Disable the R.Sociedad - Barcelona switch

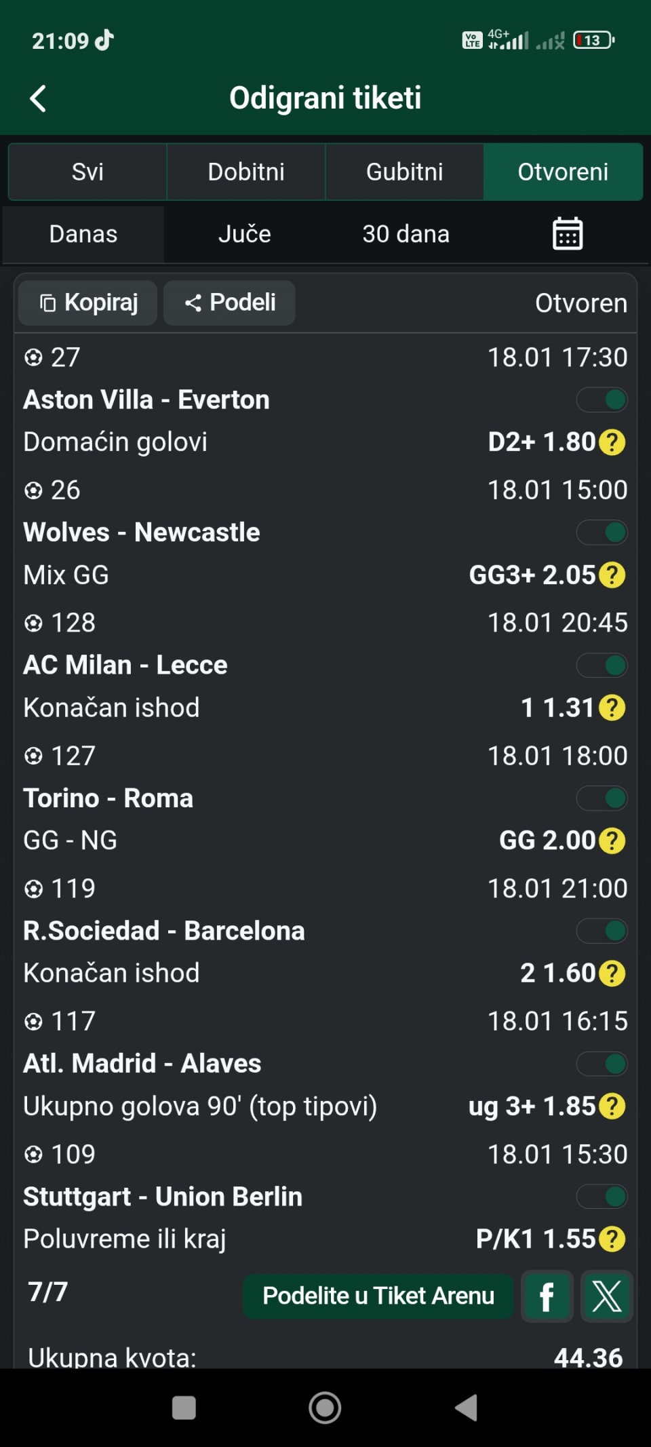point(601,931)
